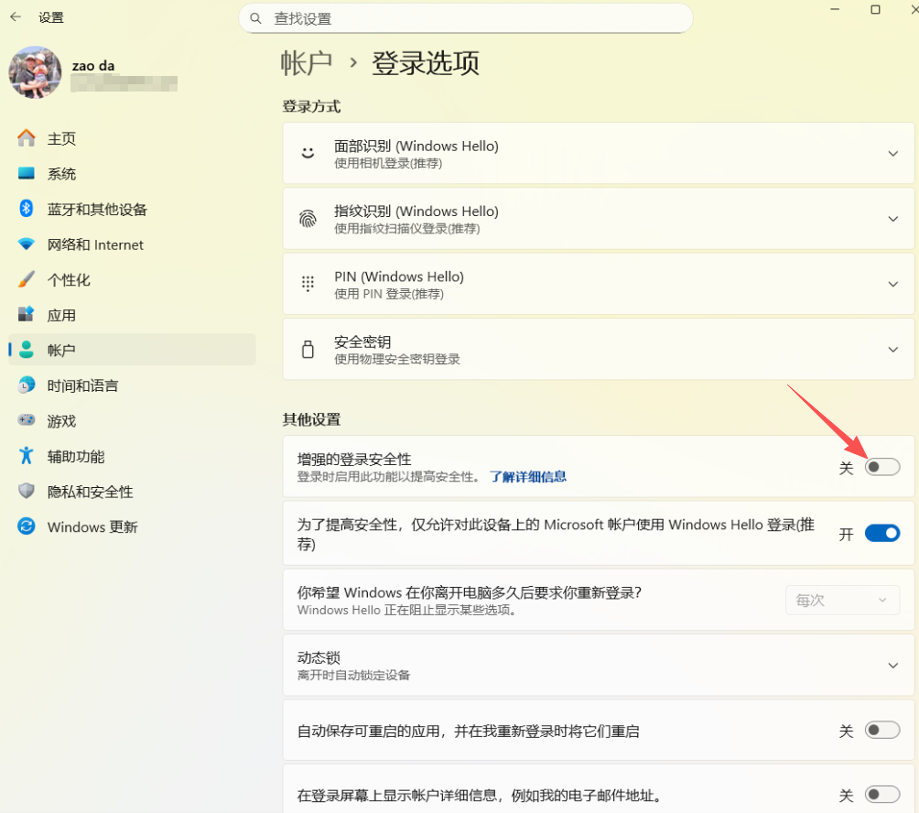Click the back arrow in title bar
The image size is (919, 813).
point(16,16)
